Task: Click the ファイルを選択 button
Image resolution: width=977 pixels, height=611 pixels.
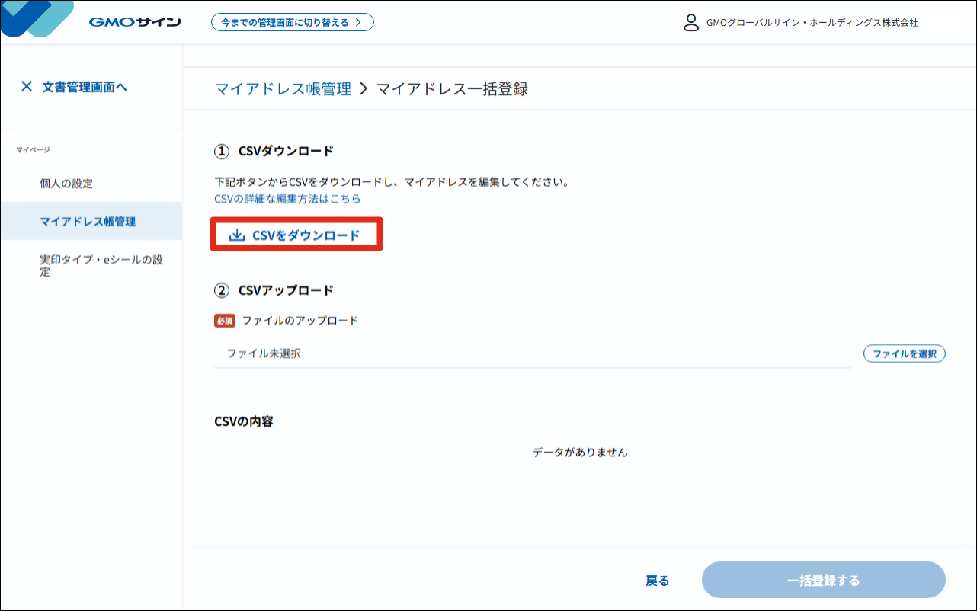Action: (905, 353)
